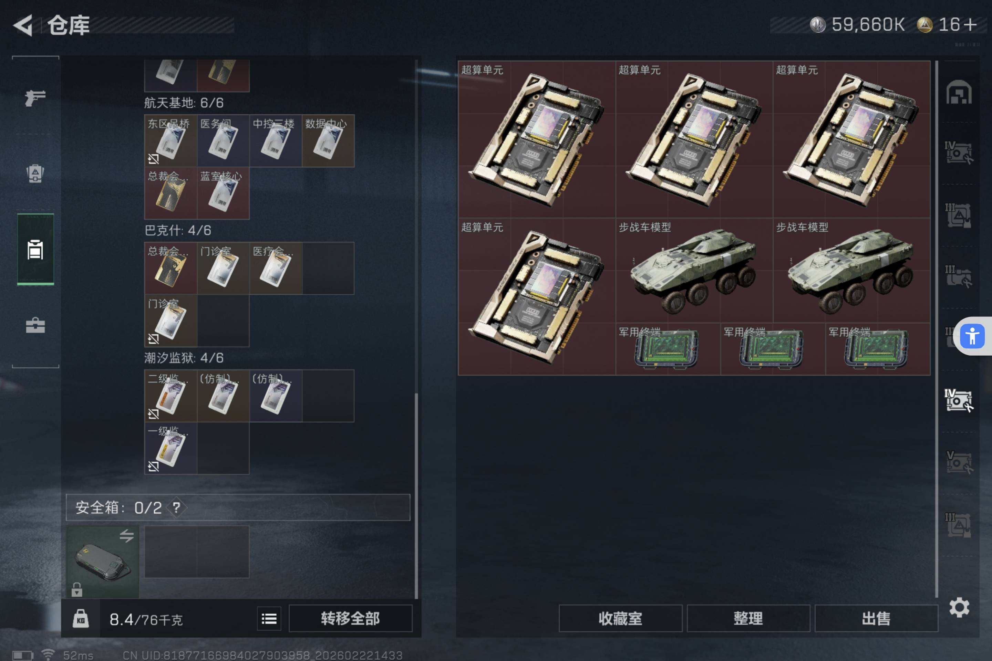
Task: Toggle list view next to 转移全部
Action: (x=269, y=618)
